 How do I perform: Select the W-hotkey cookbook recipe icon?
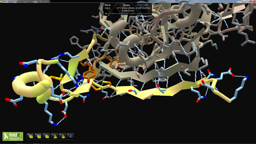tap(30, 136)
